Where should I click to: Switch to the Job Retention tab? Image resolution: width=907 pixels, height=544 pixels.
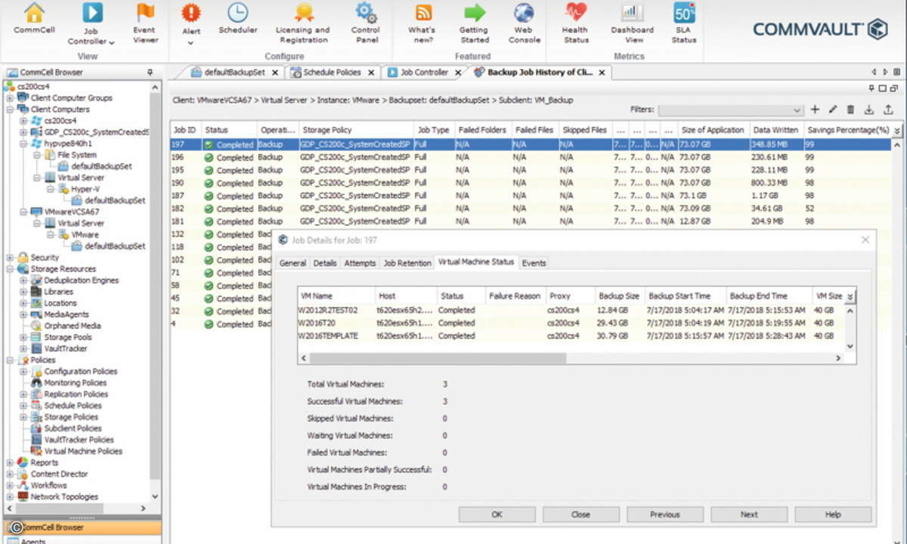(x=407, y=263)
